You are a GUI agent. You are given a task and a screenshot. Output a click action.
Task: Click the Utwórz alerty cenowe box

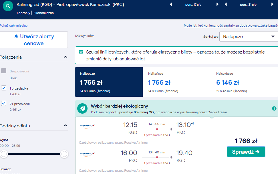(x=34, y=40)
